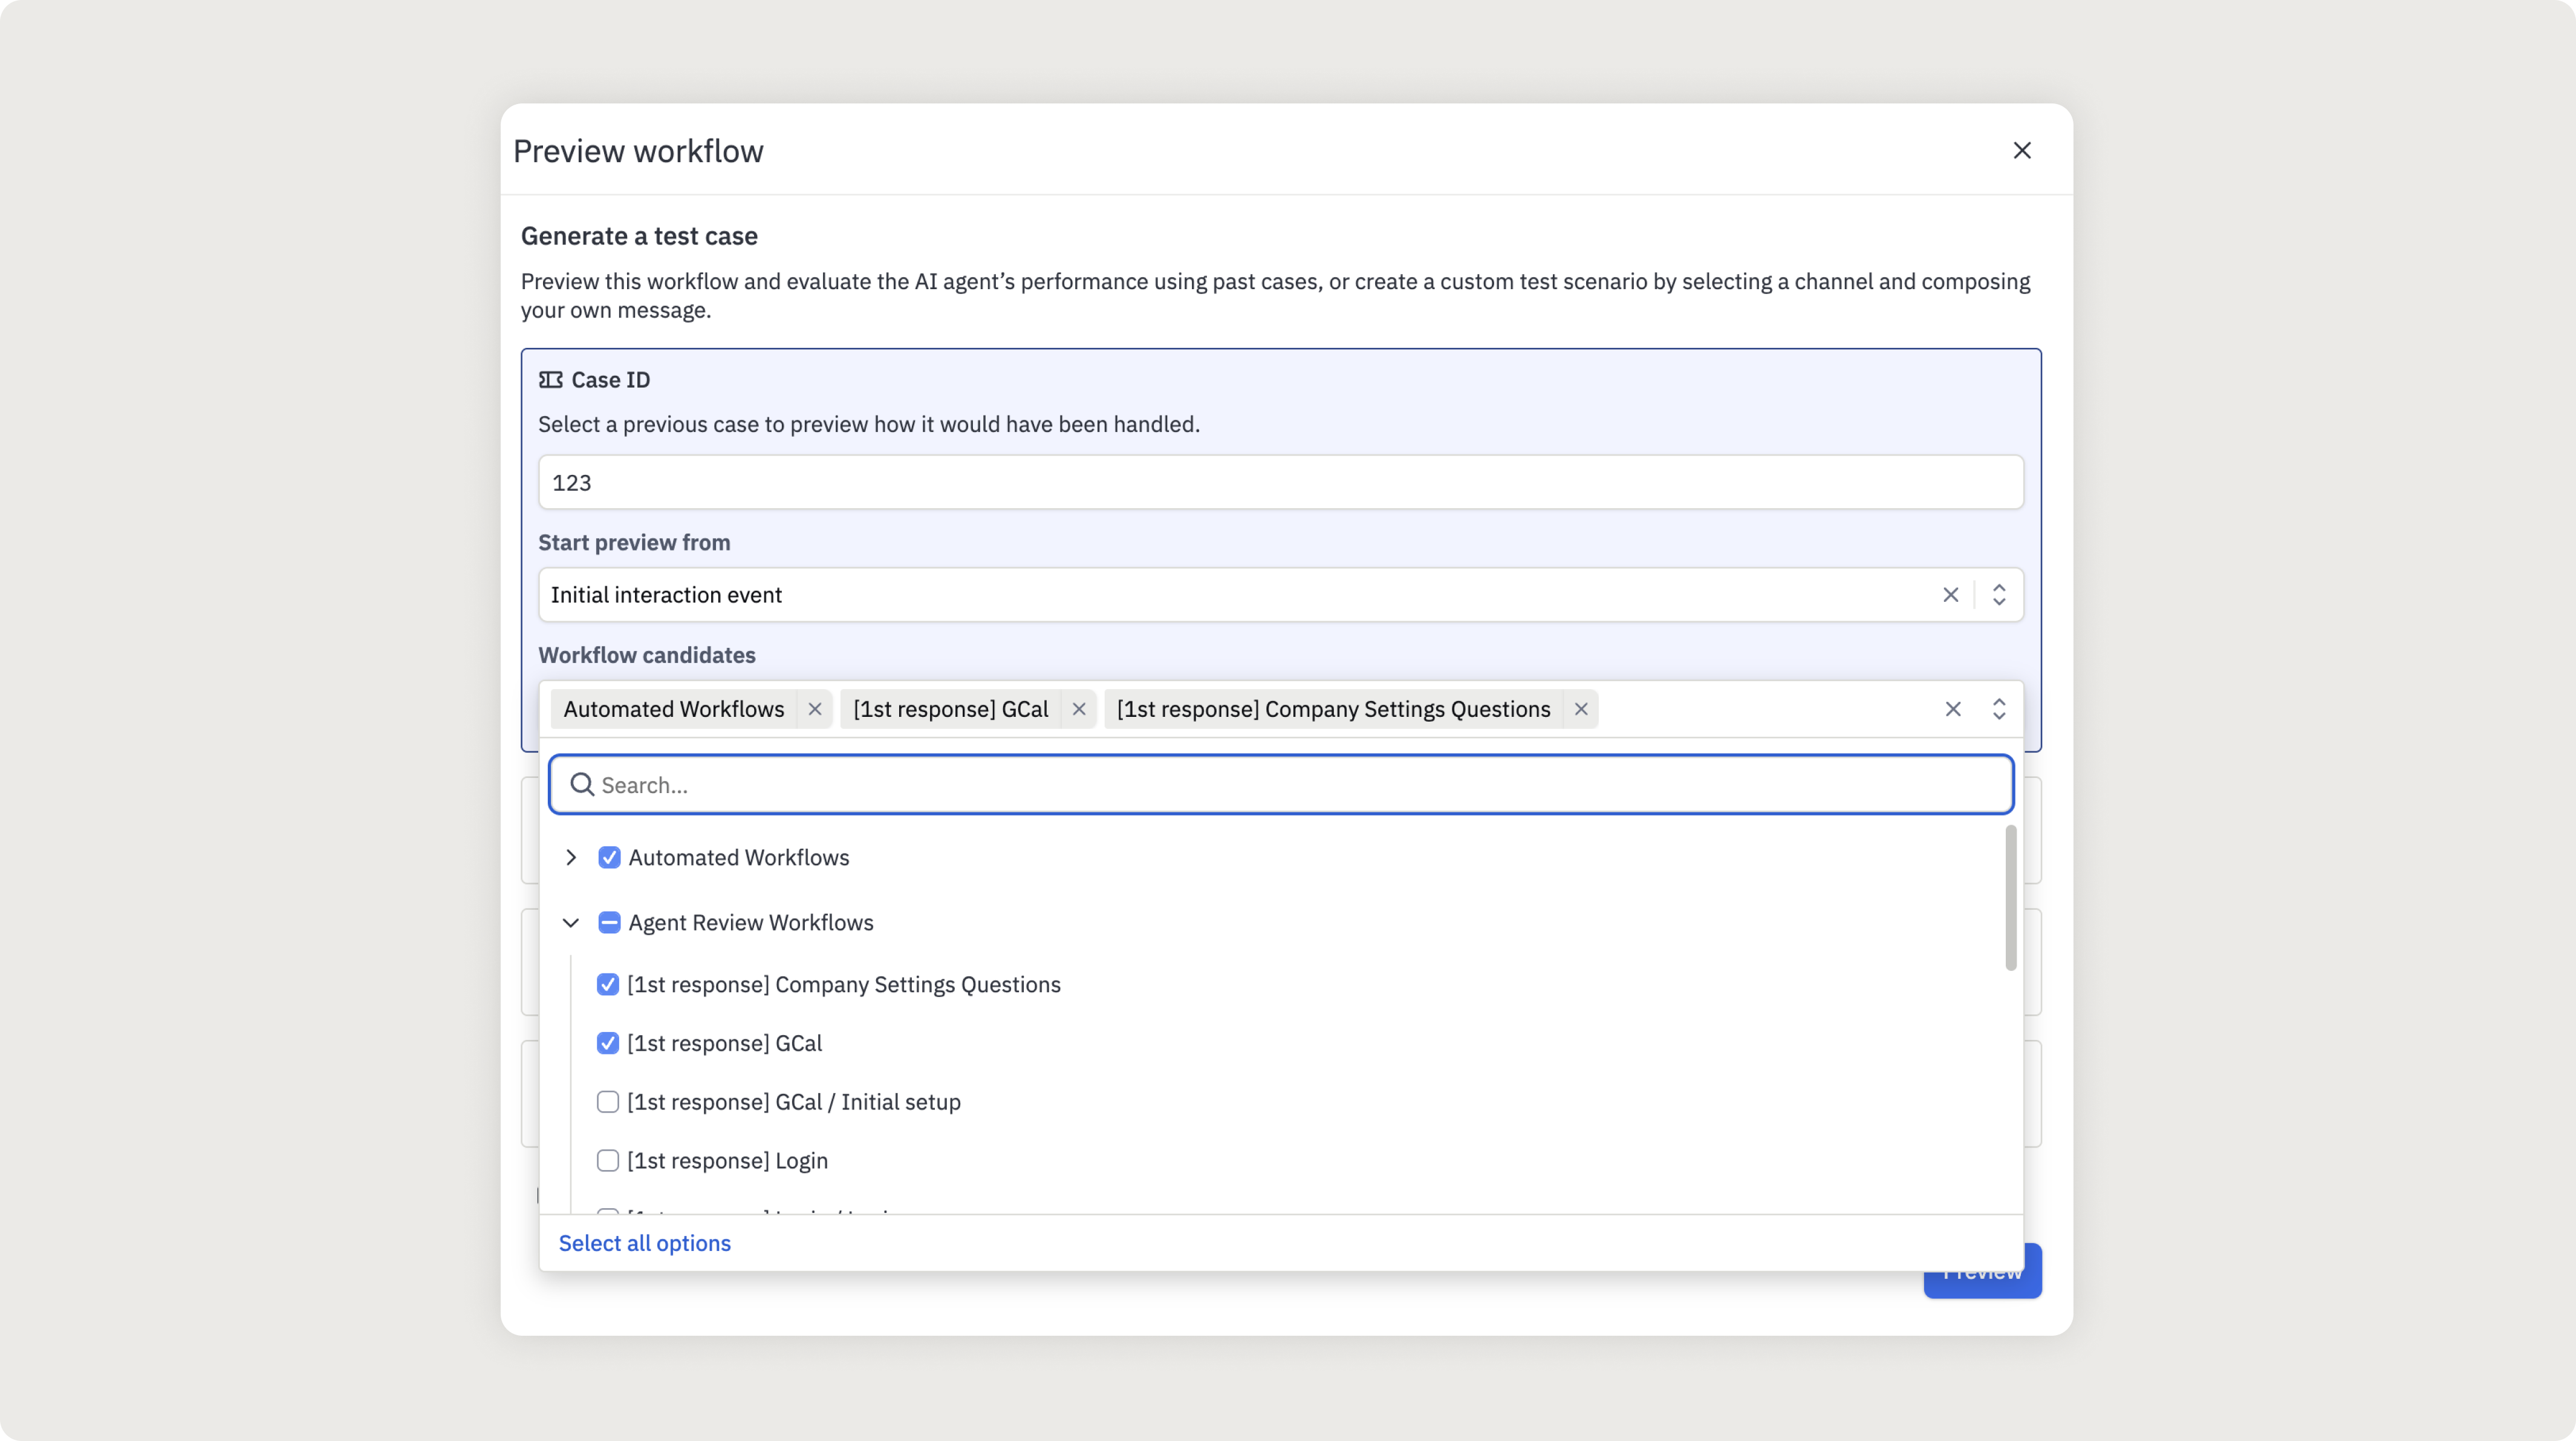Click the Workflow candidates label
Viewport: 2576px width, 1441px height.
tap(646, 655)
